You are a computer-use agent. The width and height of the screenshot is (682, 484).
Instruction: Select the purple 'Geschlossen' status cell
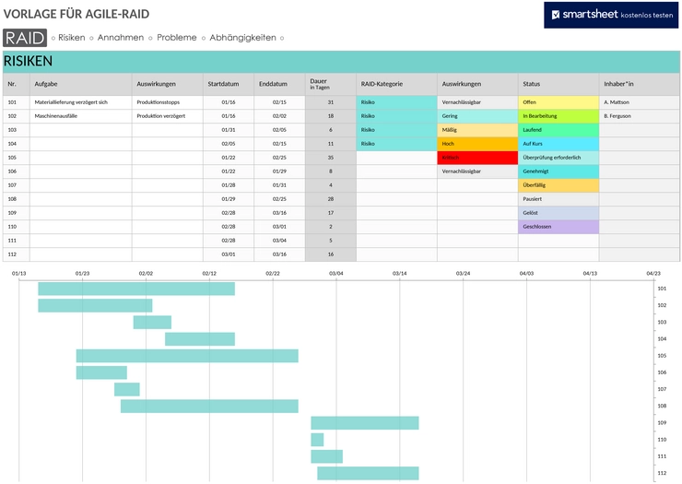[559, 227]
